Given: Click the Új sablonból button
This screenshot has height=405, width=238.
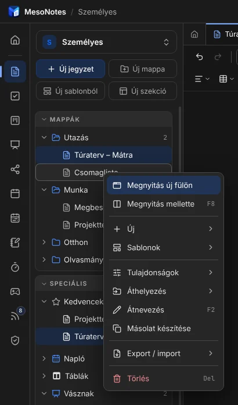Looking at the screenshot, I should coord(71,91).
